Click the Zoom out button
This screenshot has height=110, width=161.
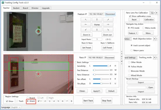(107, 35)
